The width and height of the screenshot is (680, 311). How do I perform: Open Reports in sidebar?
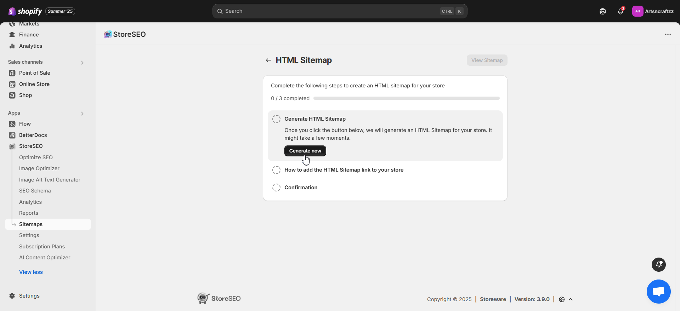(x=29, y=213)
